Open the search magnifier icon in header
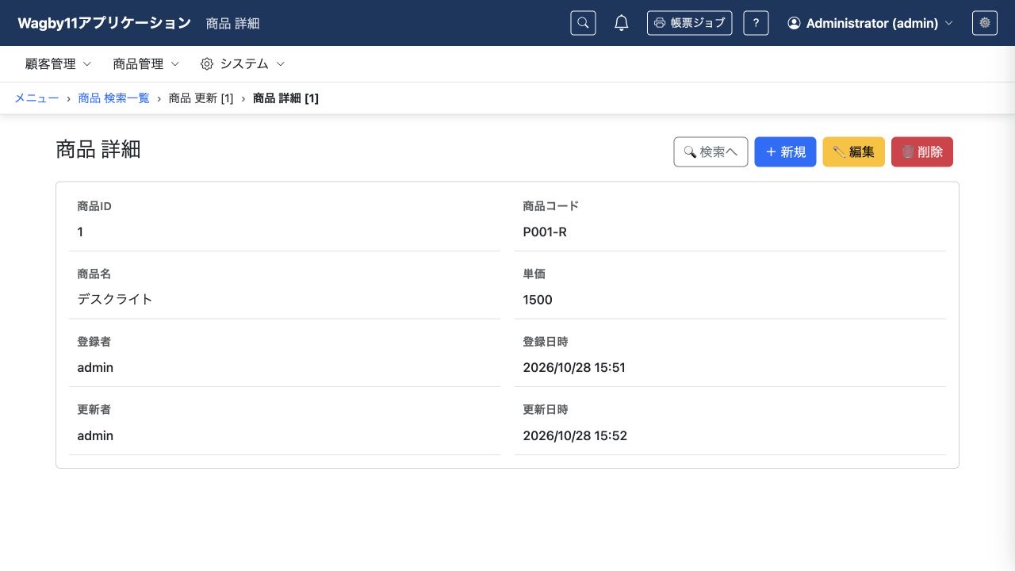 (583, 23)
